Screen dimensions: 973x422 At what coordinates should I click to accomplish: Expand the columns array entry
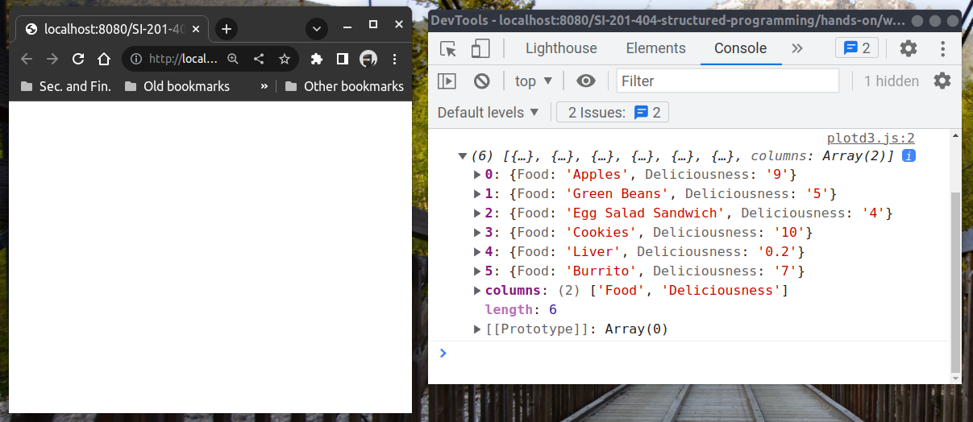click(477, 291)
